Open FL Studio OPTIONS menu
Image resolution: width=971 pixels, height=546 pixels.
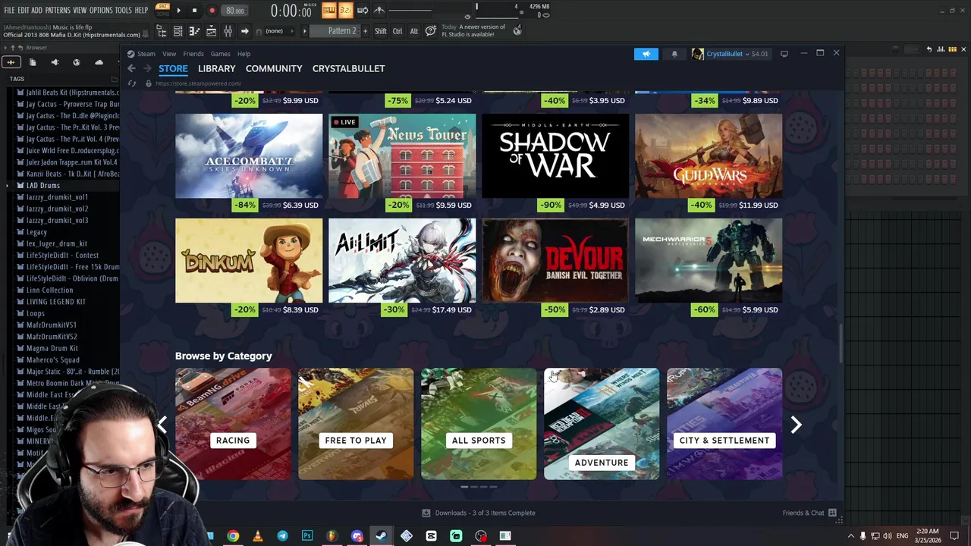coord(101,10)
